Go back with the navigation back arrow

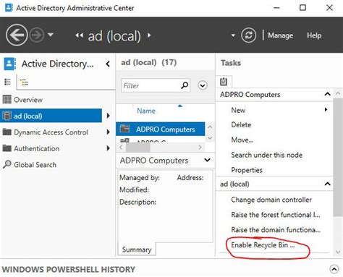[x=17, y=35]
